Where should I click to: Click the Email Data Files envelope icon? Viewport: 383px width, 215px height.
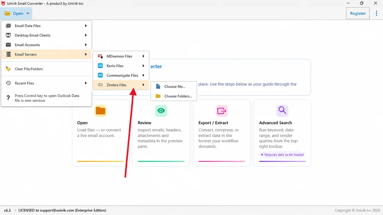[x=8, y=26]
